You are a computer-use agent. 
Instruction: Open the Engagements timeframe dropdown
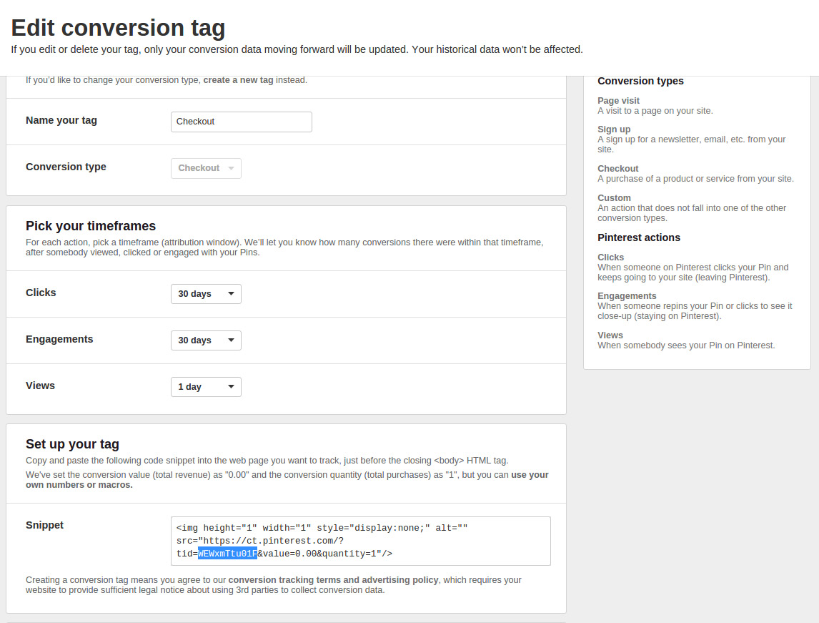point(206,340)
